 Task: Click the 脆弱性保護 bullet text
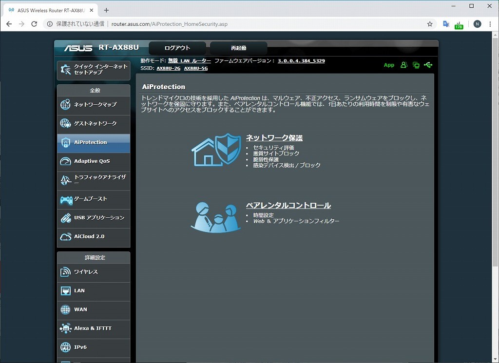coord(266,159)
